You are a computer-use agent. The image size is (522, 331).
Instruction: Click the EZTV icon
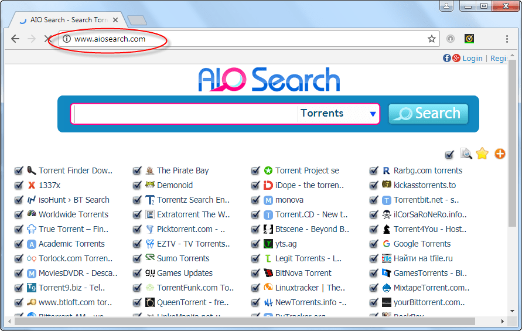point(150,244)
